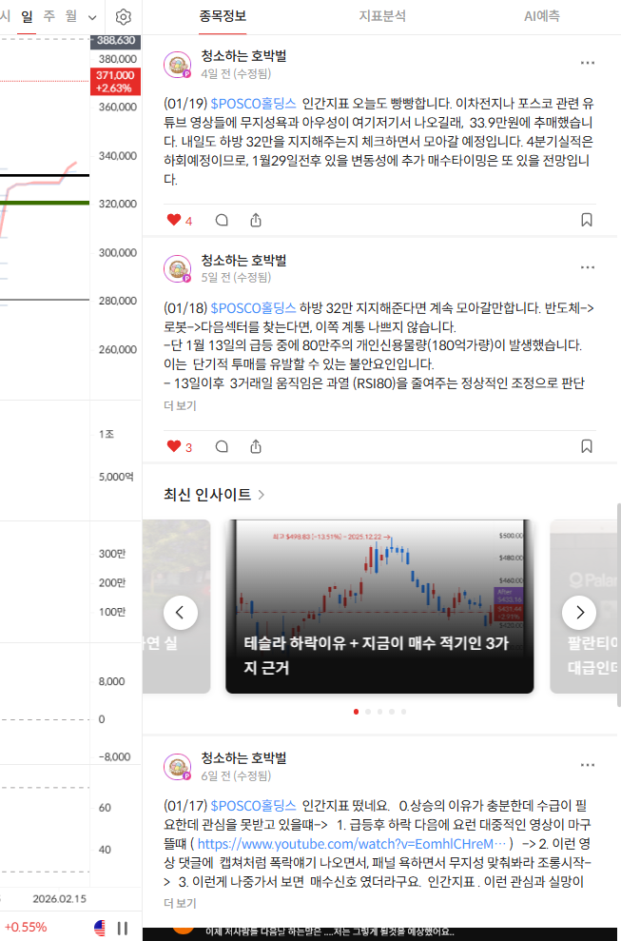Select fourth carousel pagination dot

coord(392,712)
